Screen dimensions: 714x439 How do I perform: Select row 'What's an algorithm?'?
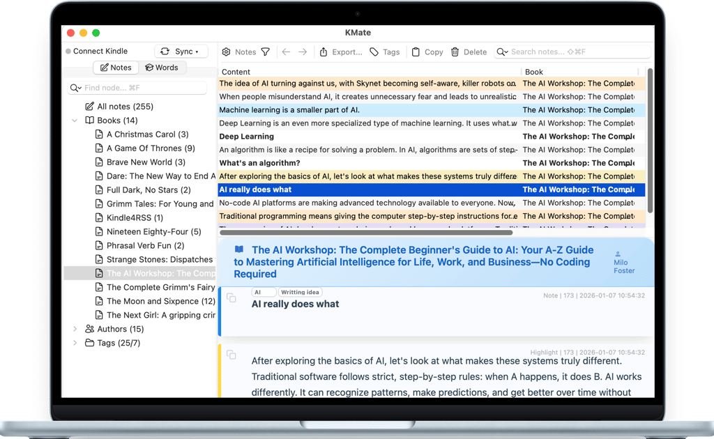click(432, 163)
